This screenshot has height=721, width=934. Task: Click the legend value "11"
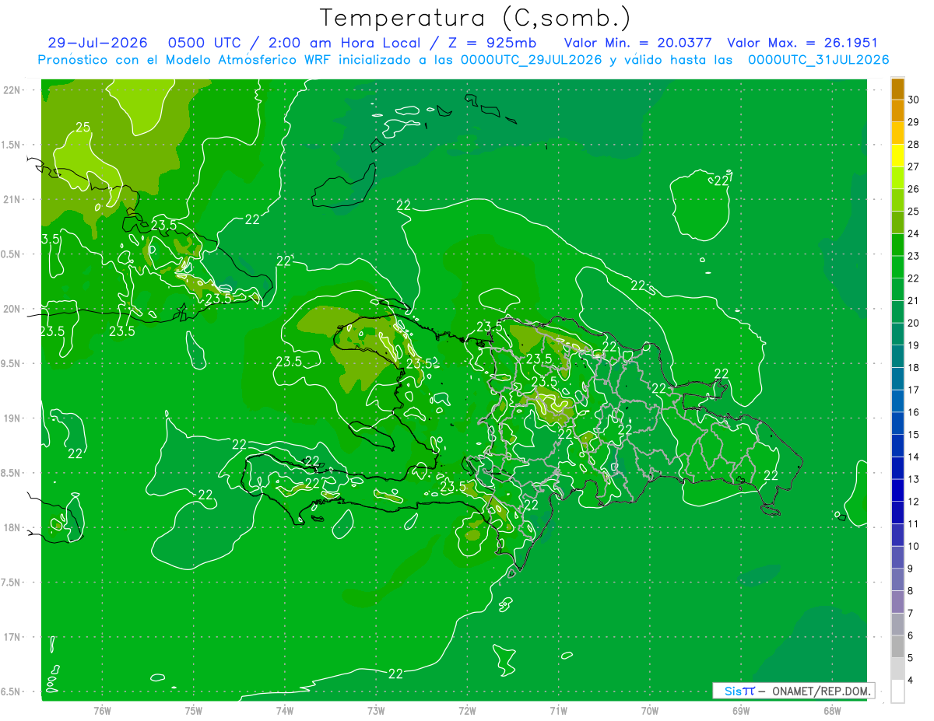(914, 524)
